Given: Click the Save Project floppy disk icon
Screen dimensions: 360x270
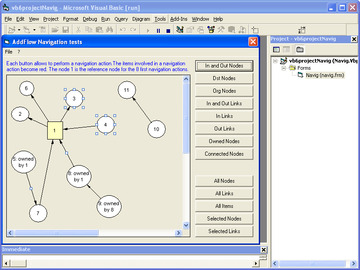Looking at the screenshot, I should [66, 30].
